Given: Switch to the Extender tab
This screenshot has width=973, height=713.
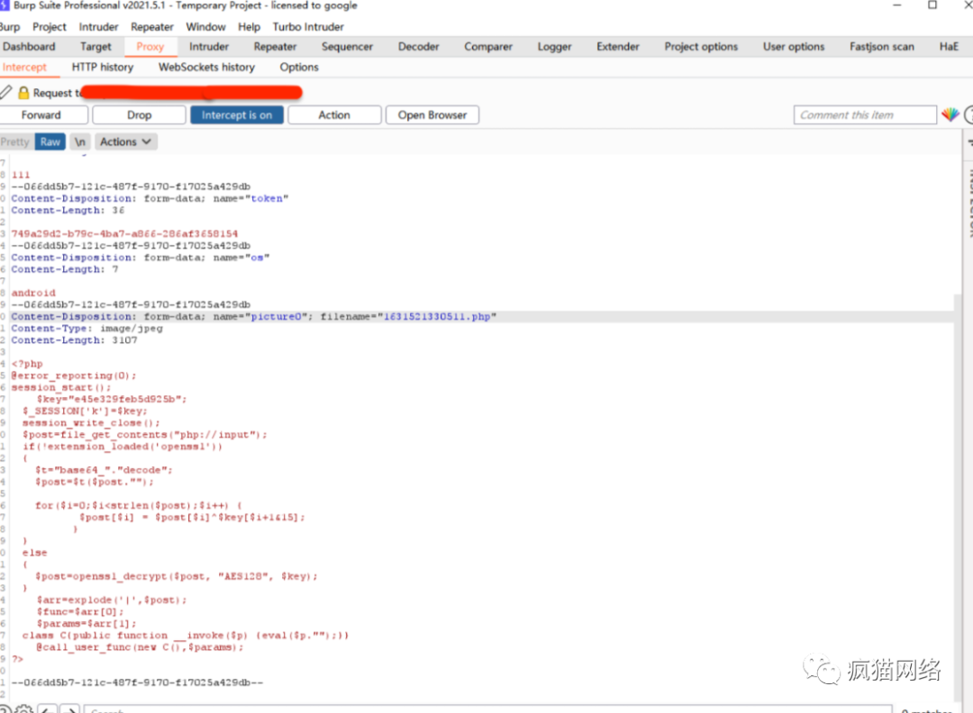Looking at the screenshot, I should 617,47.
